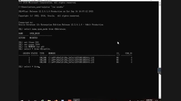Click the NO value in REDO01.LOG row
The height and width of the screenshot is (101, 181).
118,58
